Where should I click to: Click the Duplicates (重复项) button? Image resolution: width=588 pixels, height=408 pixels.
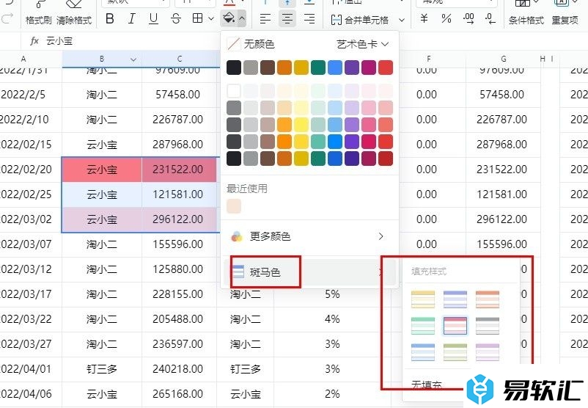click(x=565, y=13)
